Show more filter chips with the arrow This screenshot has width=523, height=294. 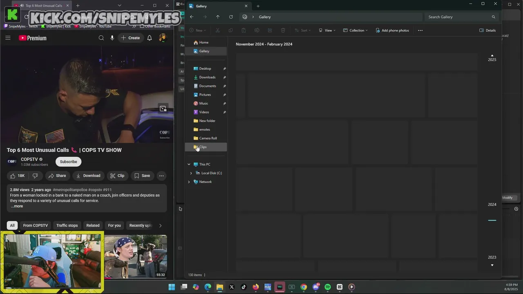160,225
